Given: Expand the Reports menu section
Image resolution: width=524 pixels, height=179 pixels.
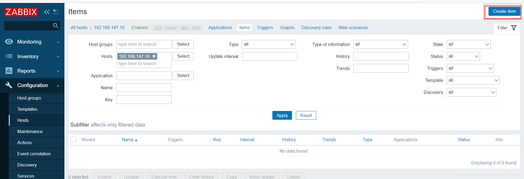Looking at the screenshot, I should (32, 71).
